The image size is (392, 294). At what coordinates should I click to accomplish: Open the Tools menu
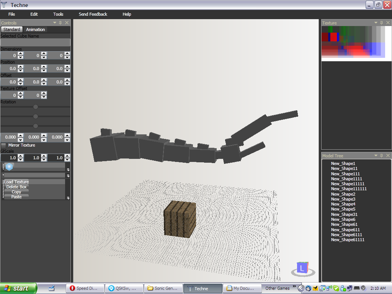58,14
